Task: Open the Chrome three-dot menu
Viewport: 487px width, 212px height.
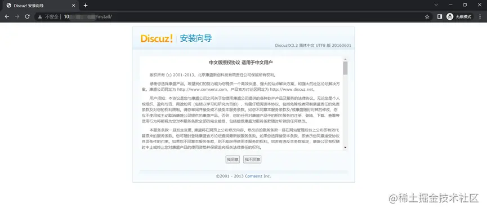Action: (480, 16)
